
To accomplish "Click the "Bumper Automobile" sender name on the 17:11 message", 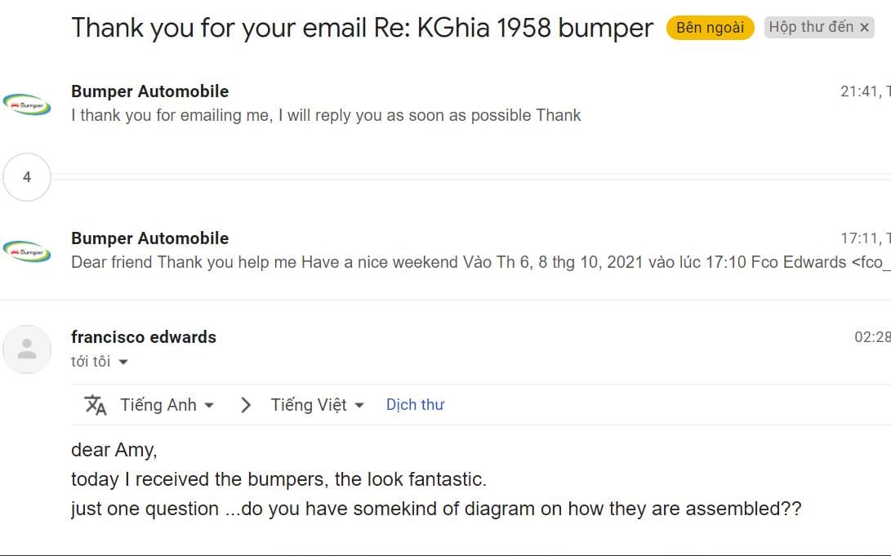I will pos(149,238).
